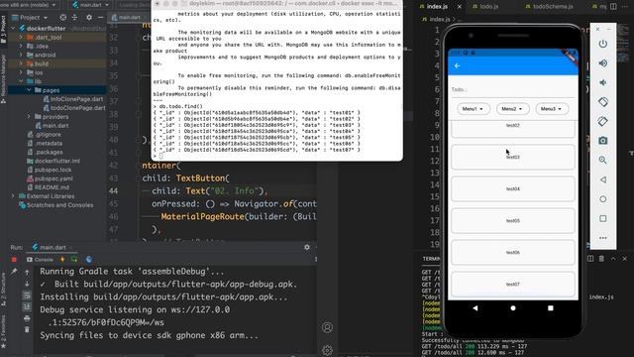The image size is (634, 357).
Task: Take an emulator screenshot with the camera icon
Action: (x=603, y=141)
